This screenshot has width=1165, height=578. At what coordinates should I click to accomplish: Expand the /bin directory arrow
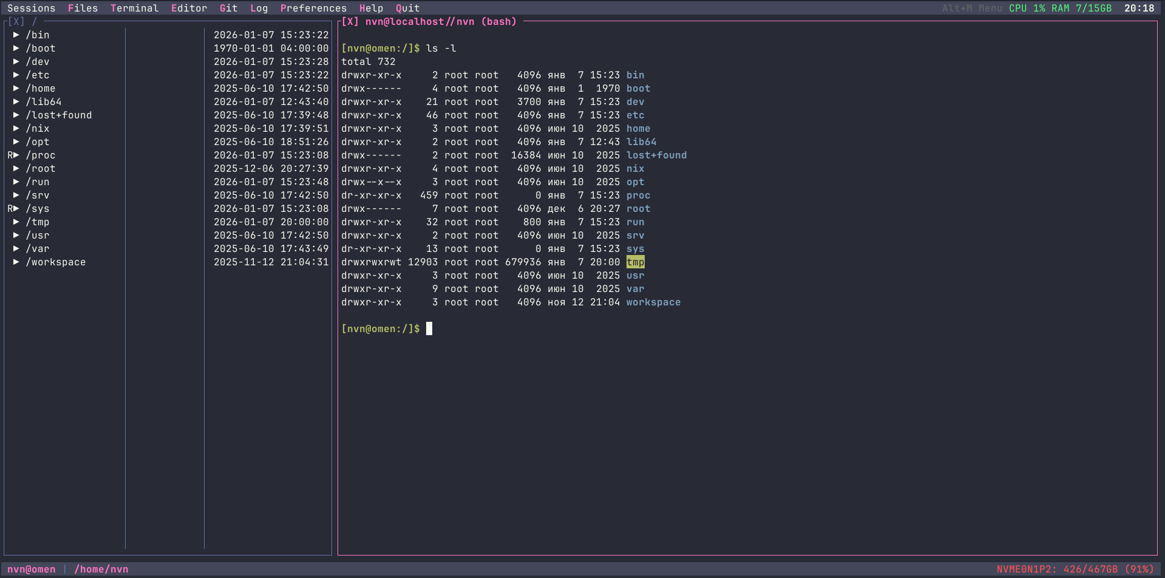(x=16, y=35)
